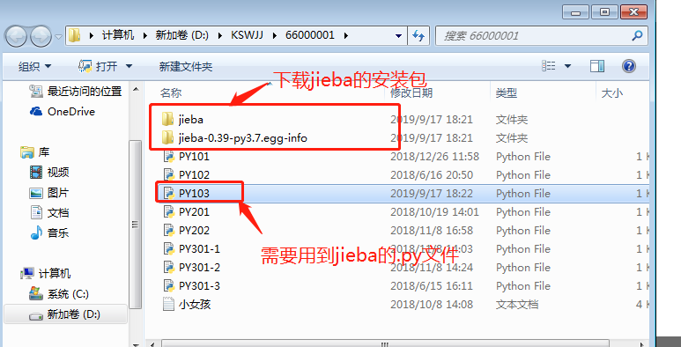
Task: Select 计算机 in the navigation pane
Action: [x=46, y=274]
